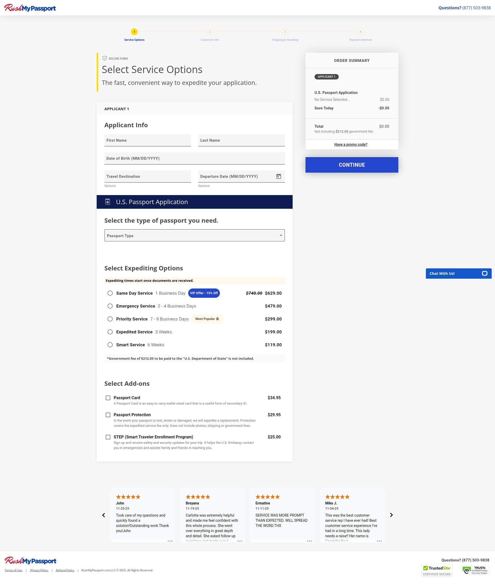Open Terms of Use link

click(13, 570)
